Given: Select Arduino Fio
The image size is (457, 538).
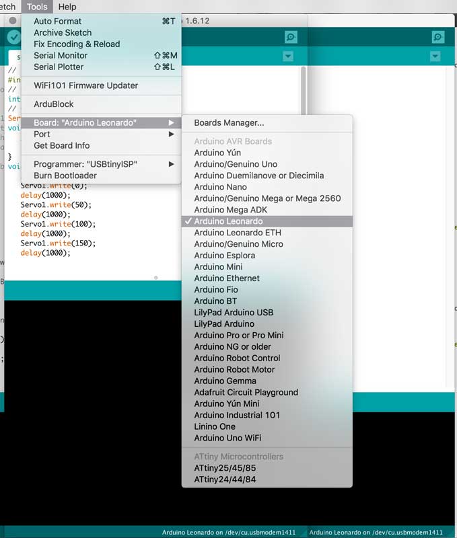Looking at the screenshot, I should click(x=267, y=290).
